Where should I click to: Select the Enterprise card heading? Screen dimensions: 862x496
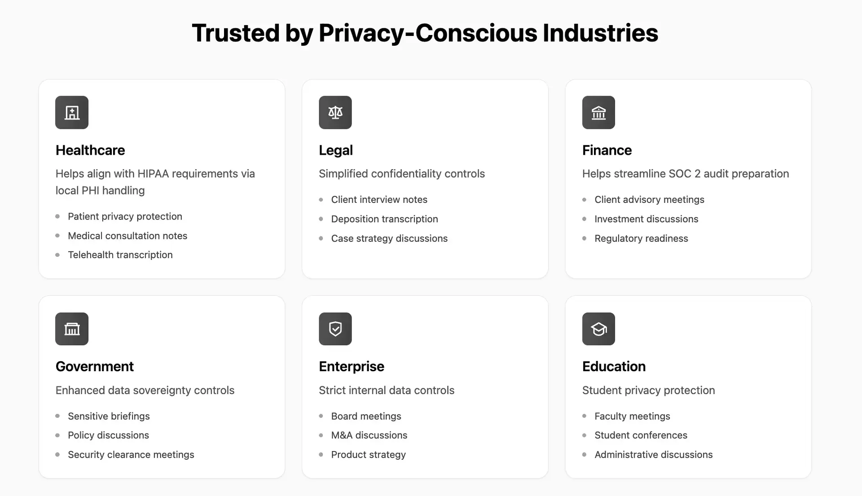pos(352,367)
